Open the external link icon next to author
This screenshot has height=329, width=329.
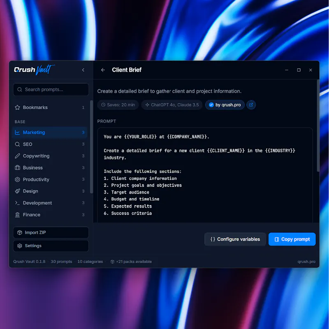pos(251,105)
